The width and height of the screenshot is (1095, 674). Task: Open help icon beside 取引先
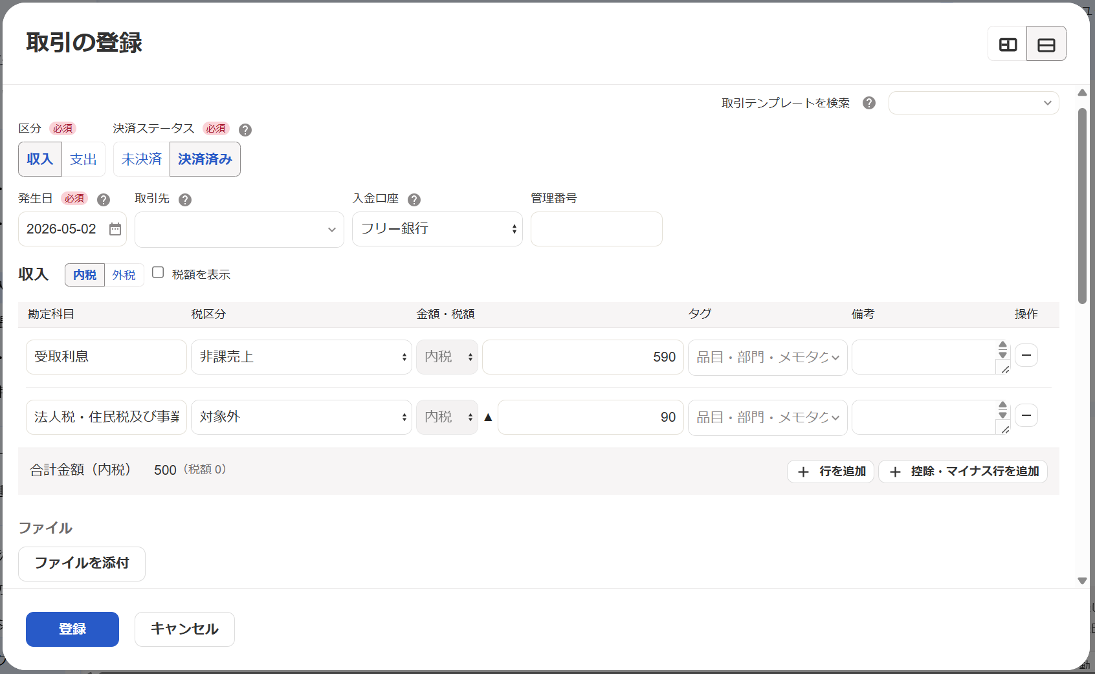tap(185, 199)
